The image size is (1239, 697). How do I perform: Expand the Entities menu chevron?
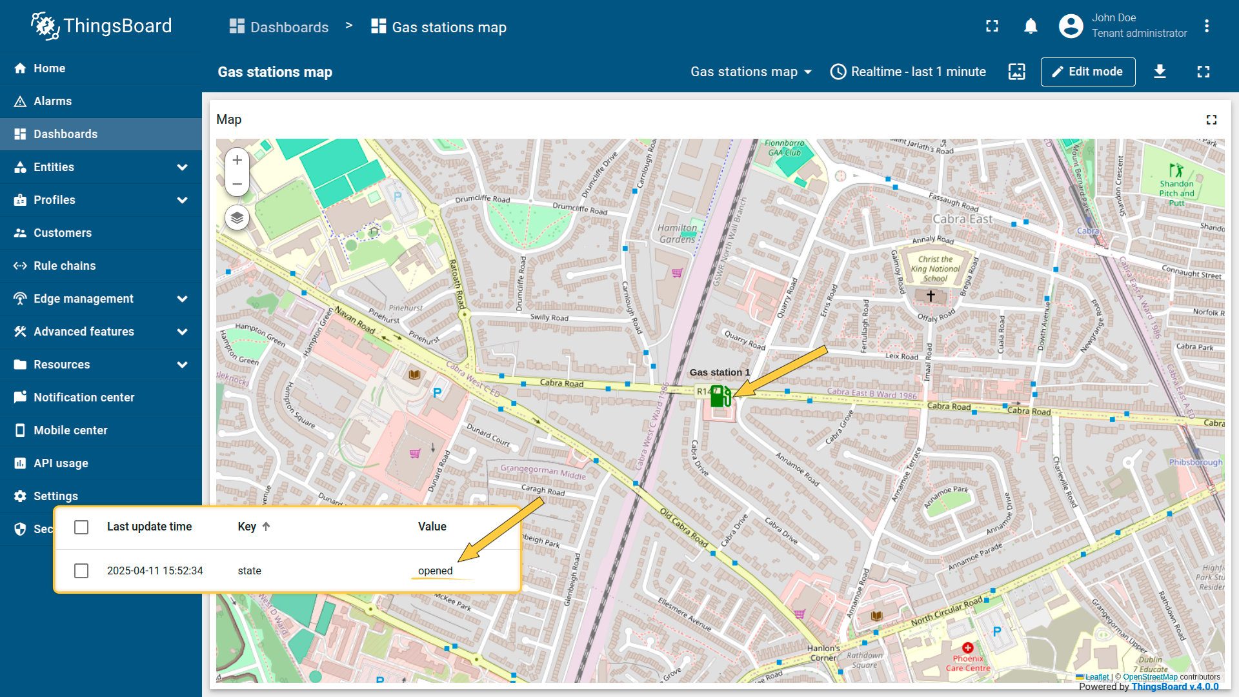pyautogui.click(x=183, y=167)
